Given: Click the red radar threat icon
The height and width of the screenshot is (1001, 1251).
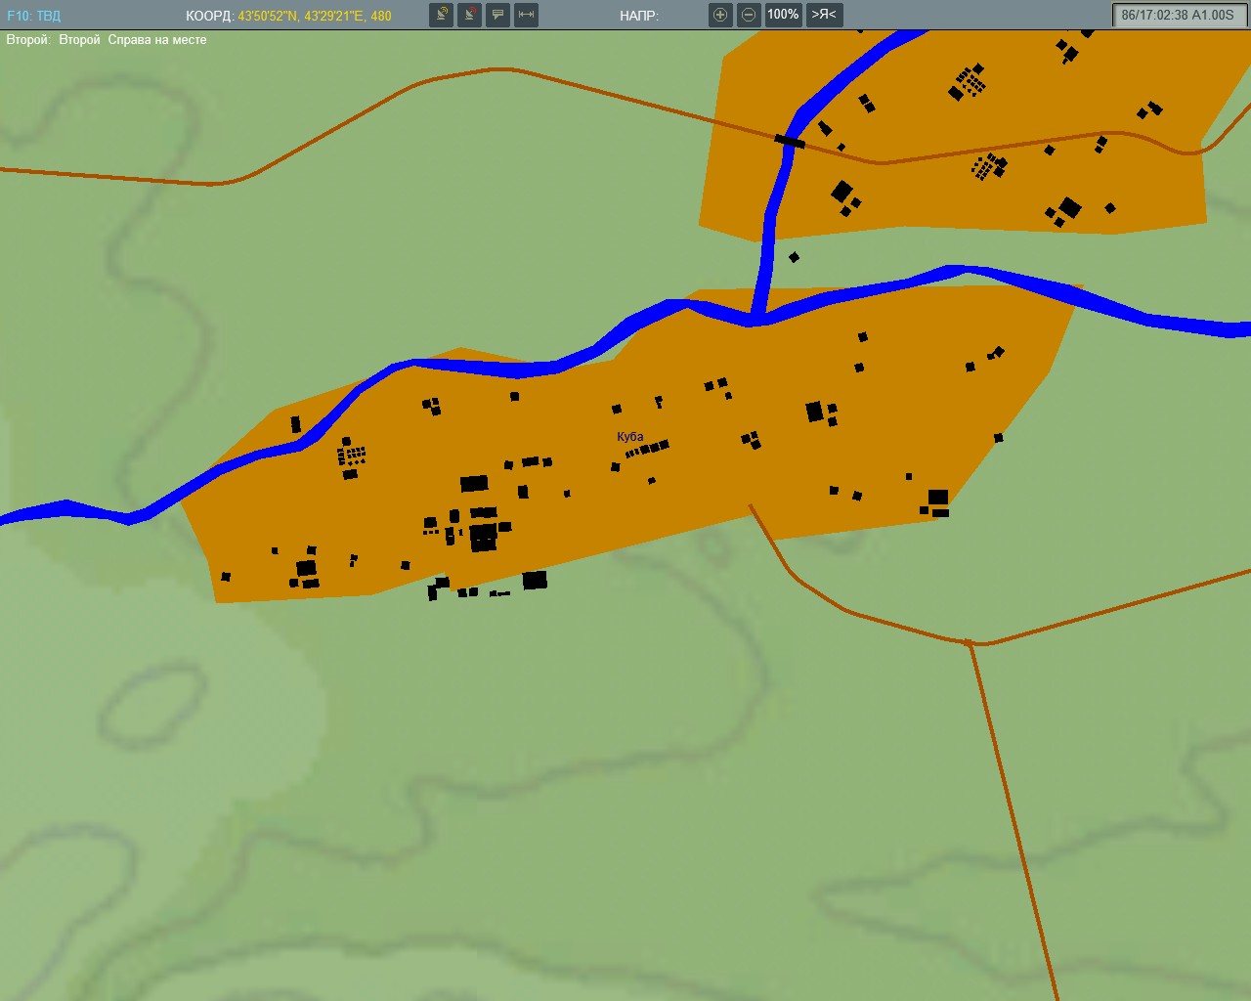Looking at the screenshot, I should (x=470, y=15).
